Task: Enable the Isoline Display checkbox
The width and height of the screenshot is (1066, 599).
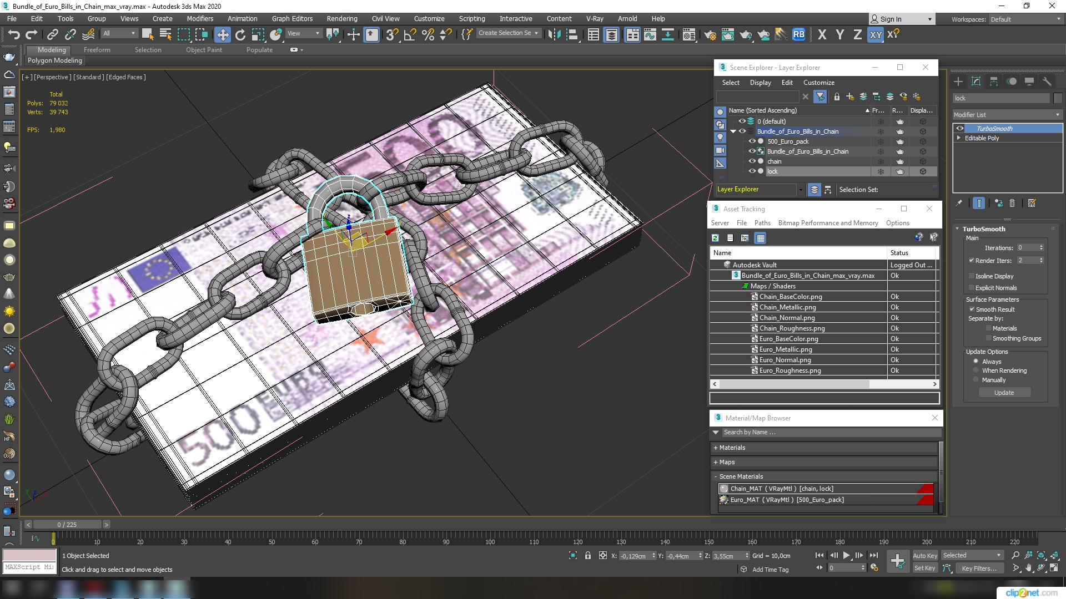Action: click(x=972, y=276)
